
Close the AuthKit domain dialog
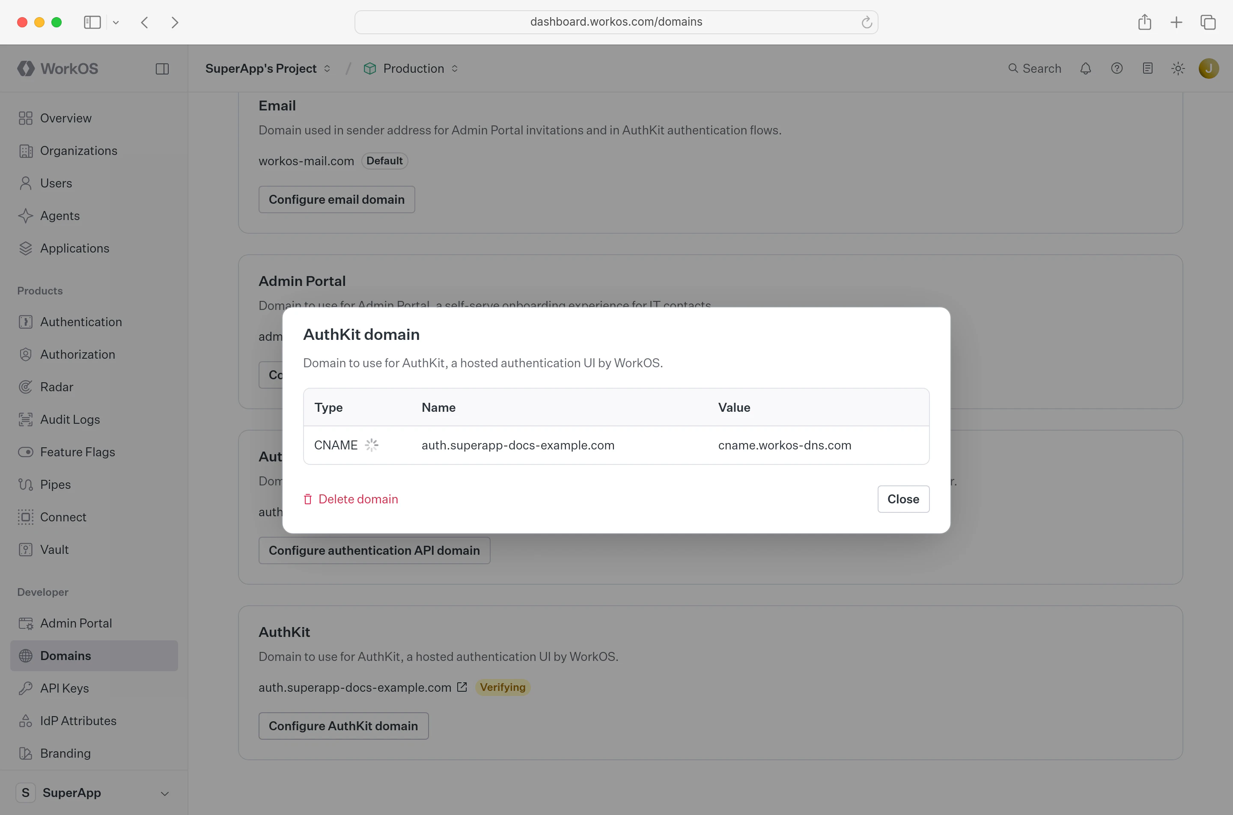(903, 499)
